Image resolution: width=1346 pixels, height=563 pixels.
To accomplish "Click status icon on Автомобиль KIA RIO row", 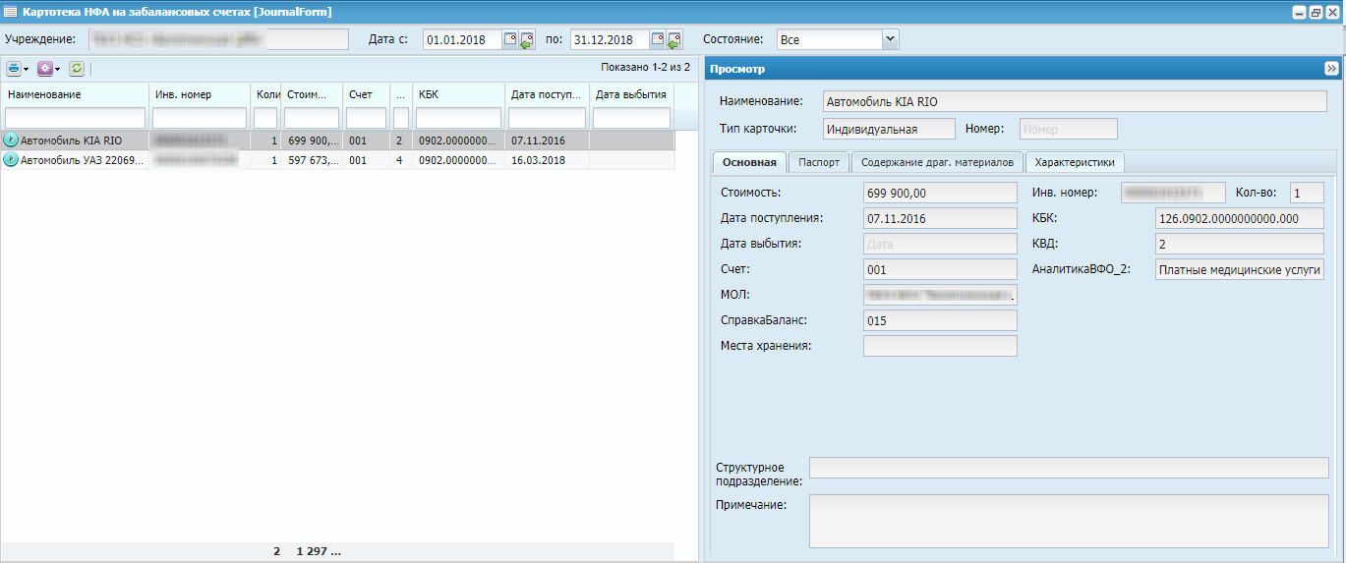I will tap(12, 141).
